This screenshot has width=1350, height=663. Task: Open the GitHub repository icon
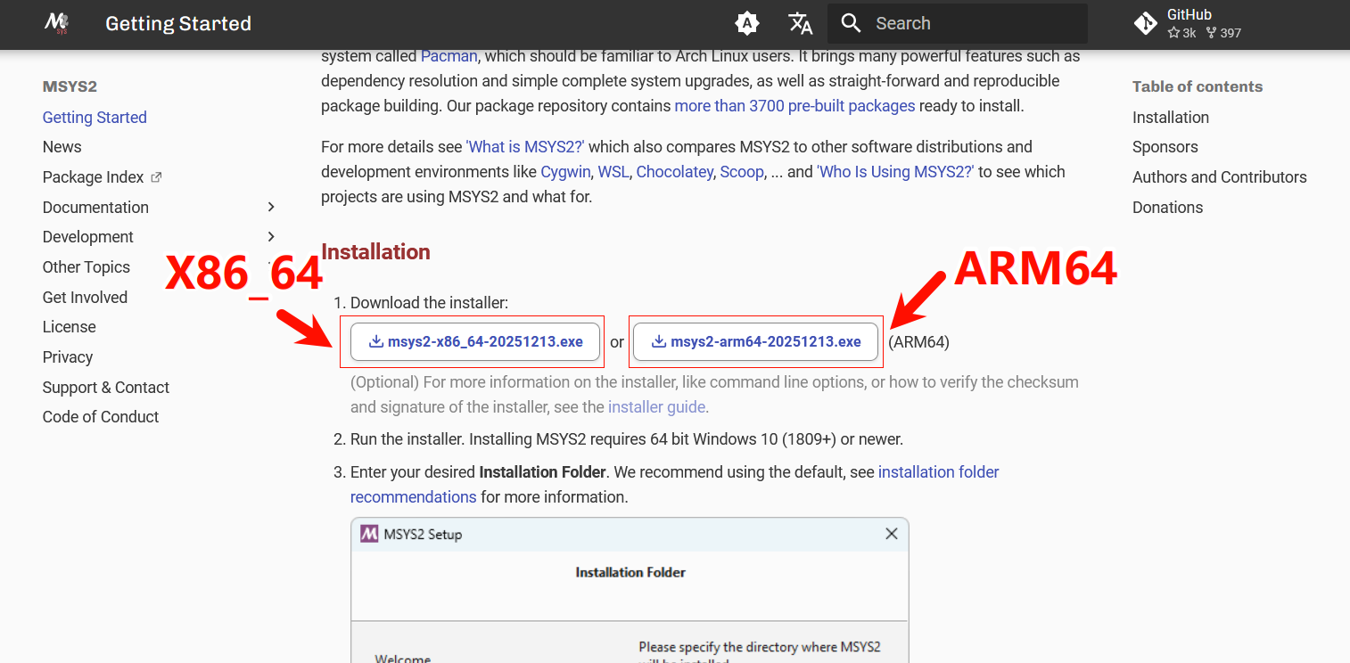coord(1146,23)
